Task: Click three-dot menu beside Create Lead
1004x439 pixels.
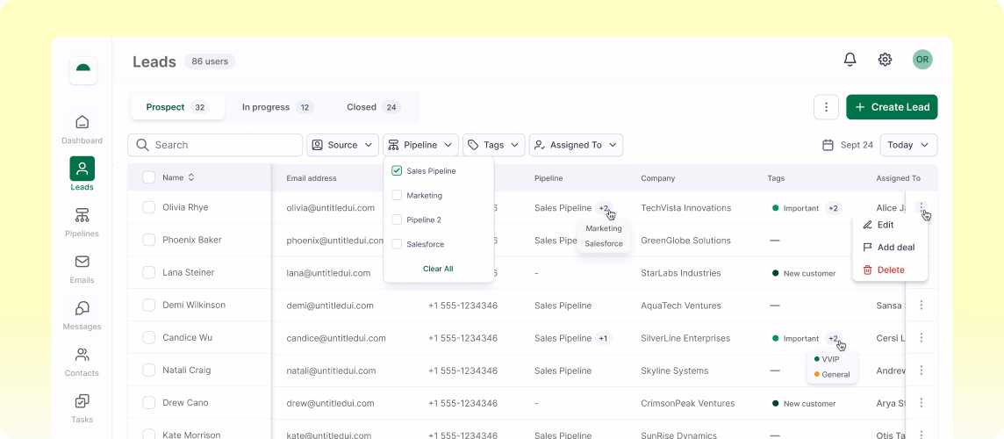Action: click(826, 107)
